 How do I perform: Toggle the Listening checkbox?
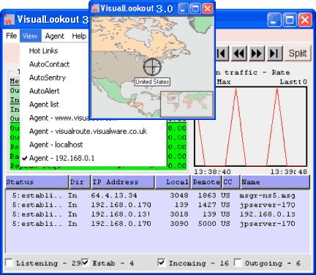pyautogui.click(x=10, y=263)
